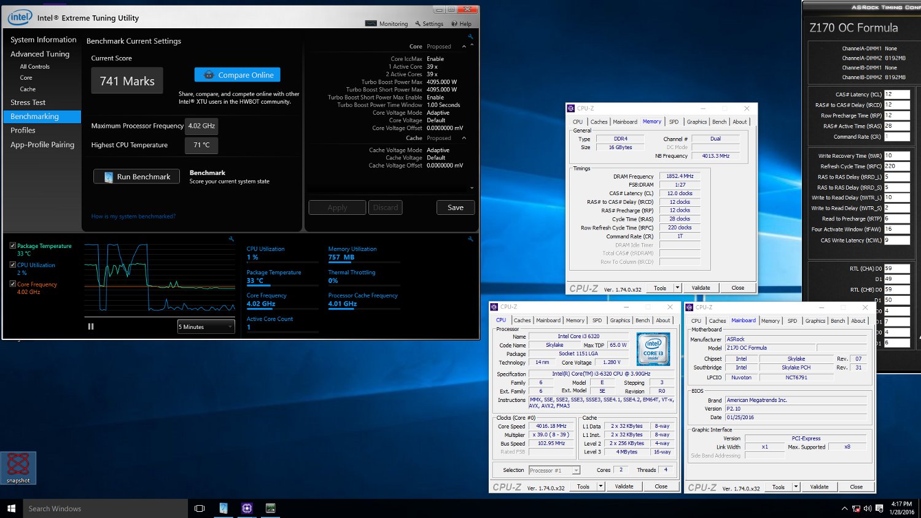Click CPU-Z CPU window title icon
This screenshot has height=518, width=921.
494,307
